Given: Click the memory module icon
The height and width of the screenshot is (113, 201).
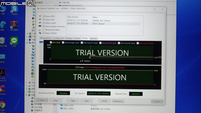Looking at the screenshot, I should coord(40,26).
